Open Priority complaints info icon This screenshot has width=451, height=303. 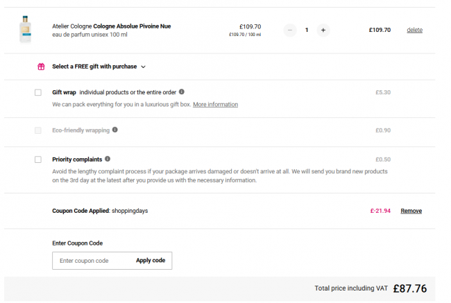[108, 159]
